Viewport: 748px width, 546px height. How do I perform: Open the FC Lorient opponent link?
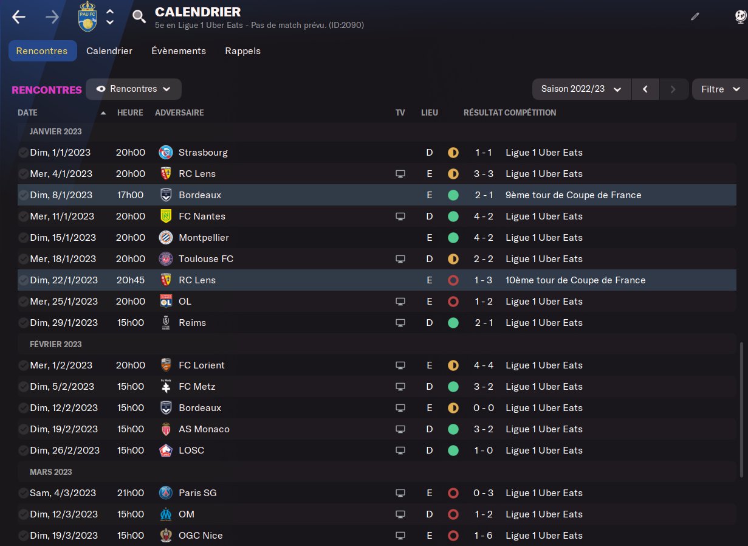coord(201,365)
